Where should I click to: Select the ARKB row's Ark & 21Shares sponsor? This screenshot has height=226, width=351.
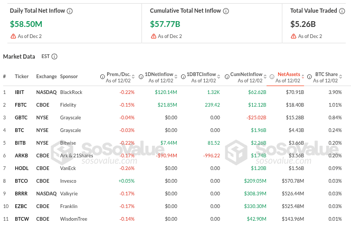tap(77, 155)
